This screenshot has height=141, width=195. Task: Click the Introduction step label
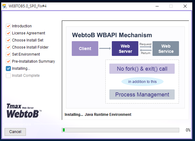(x=22, y=26)
